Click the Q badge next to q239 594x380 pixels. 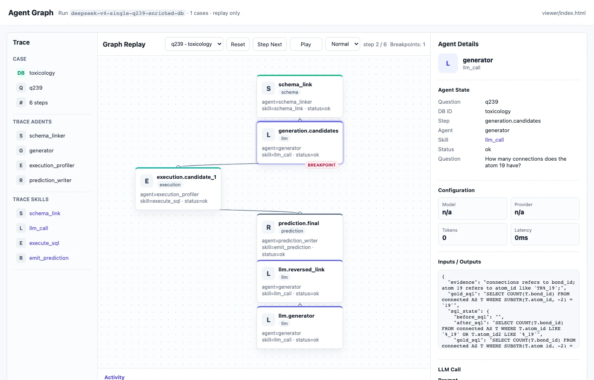pyautogui.click(x=21, y=88)
